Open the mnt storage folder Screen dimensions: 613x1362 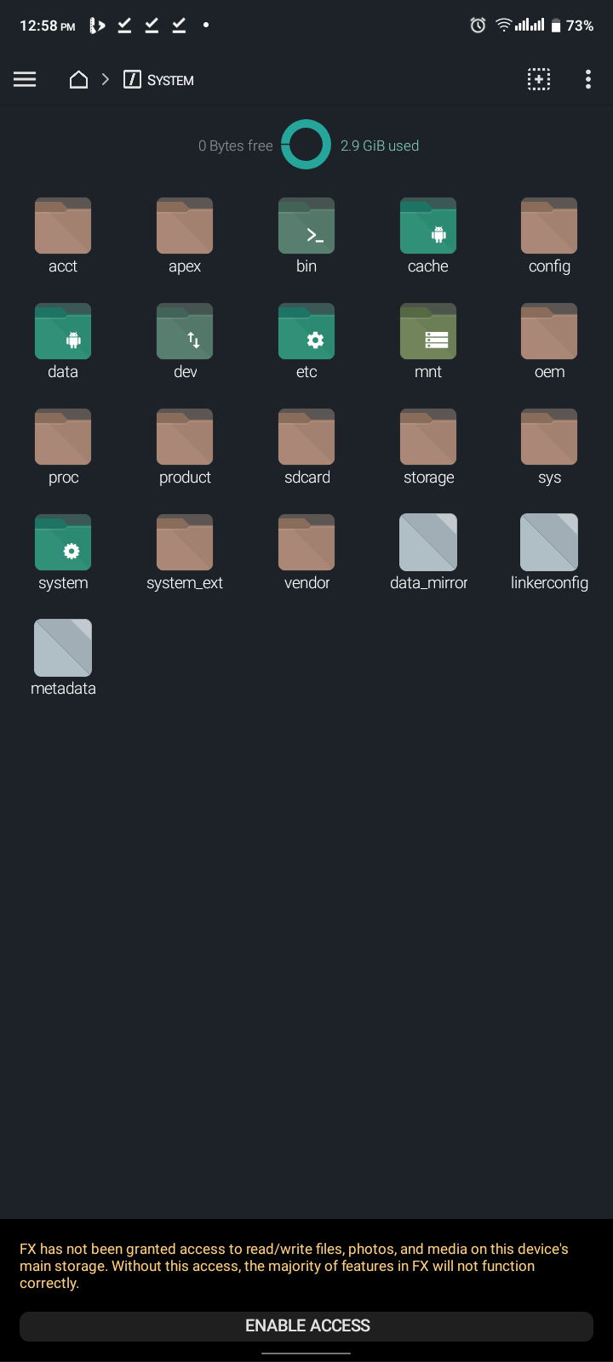428,333
